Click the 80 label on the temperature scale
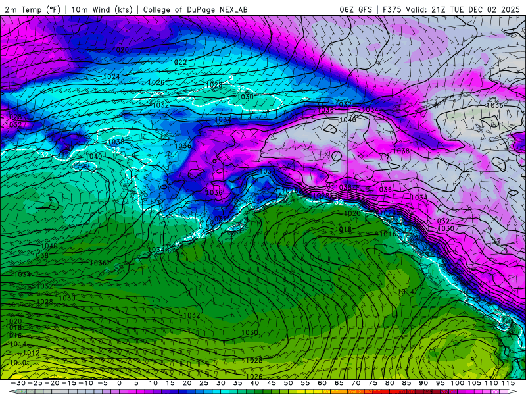This screenshot has height=395, width=526. pyautogui.click(x=389, y=383)
